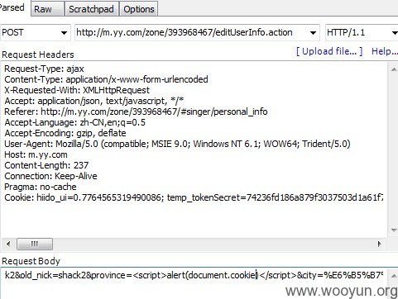
Task: Open the Help link
Action: 385,51
